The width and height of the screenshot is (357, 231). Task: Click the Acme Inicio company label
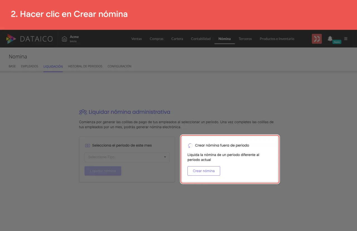(74, 39)
